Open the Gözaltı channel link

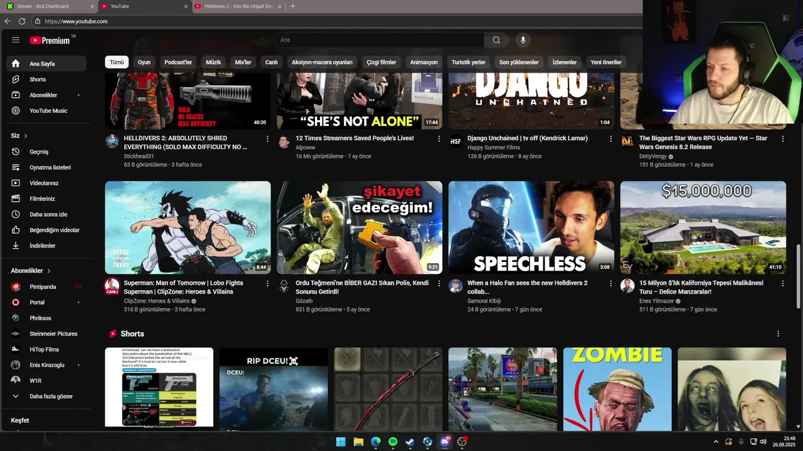pos(304,301)
